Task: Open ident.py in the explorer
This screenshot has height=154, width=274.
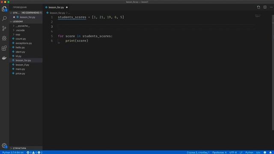Action: 20,52
